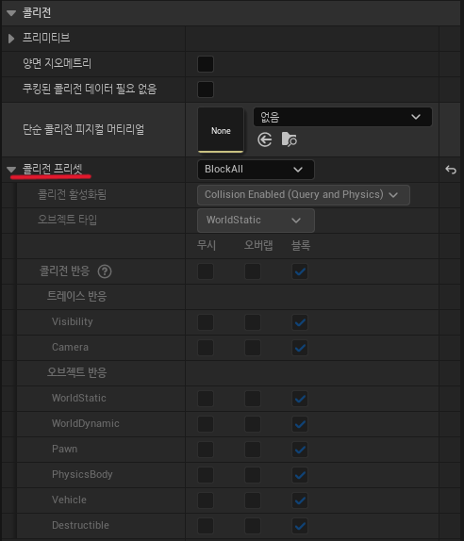Set Visibility trace to 무시
This screenshot has height=541, width=464.
206,322
